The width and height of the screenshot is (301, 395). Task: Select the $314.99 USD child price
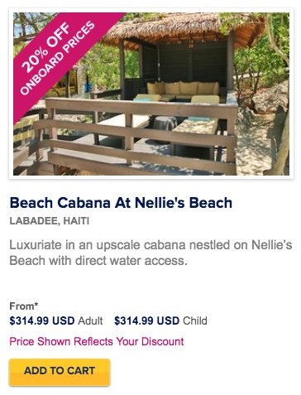[x=146, y=320]
